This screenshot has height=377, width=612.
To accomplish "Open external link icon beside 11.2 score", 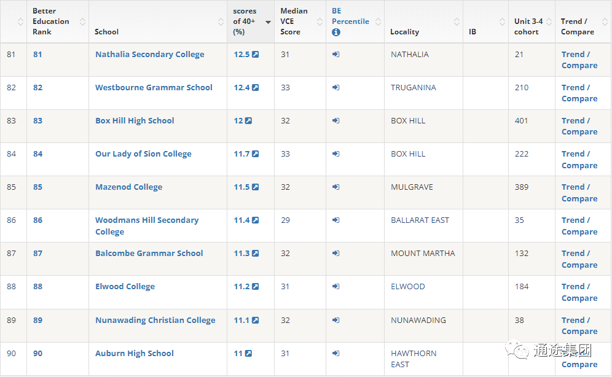I will [256, 287].
